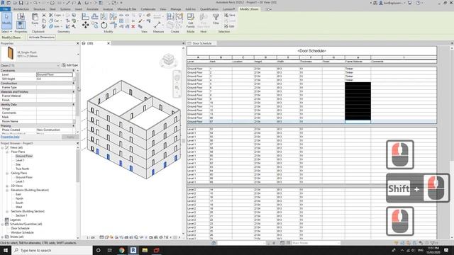This screenshot has height=255, width=454.
Task: Open True North floor plan
Action: pos(22,169)
